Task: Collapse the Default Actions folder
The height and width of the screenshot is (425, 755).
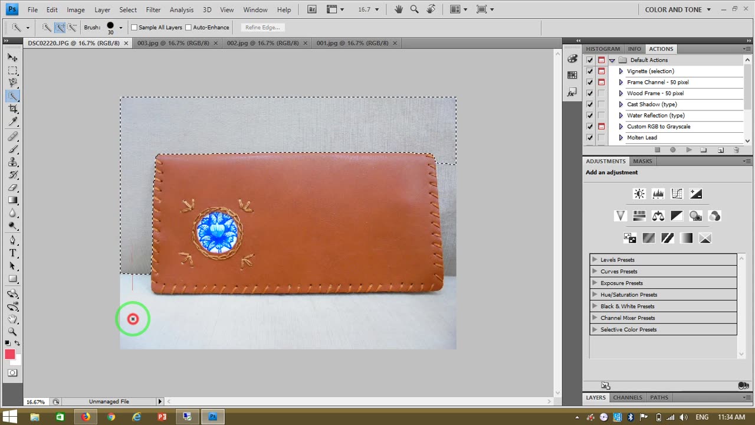Action: pyautogui.click(x=612, y=60)
